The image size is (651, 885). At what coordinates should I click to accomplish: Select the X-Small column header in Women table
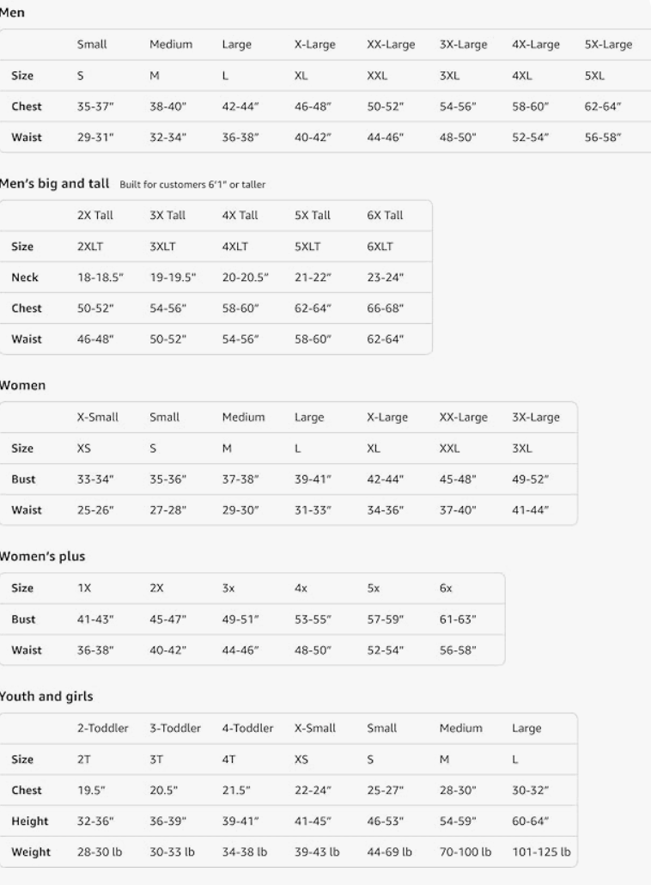click(x=97, y=418)
